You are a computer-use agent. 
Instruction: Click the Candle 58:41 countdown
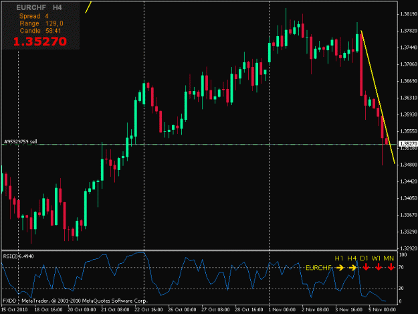[x=40, y=31]
